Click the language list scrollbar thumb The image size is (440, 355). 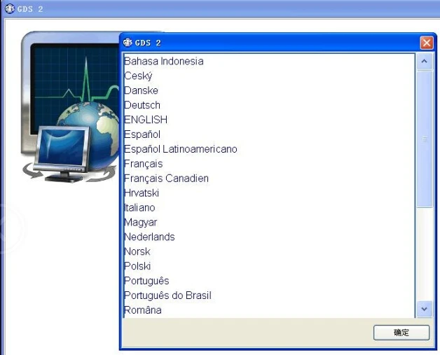click(425, 139)
